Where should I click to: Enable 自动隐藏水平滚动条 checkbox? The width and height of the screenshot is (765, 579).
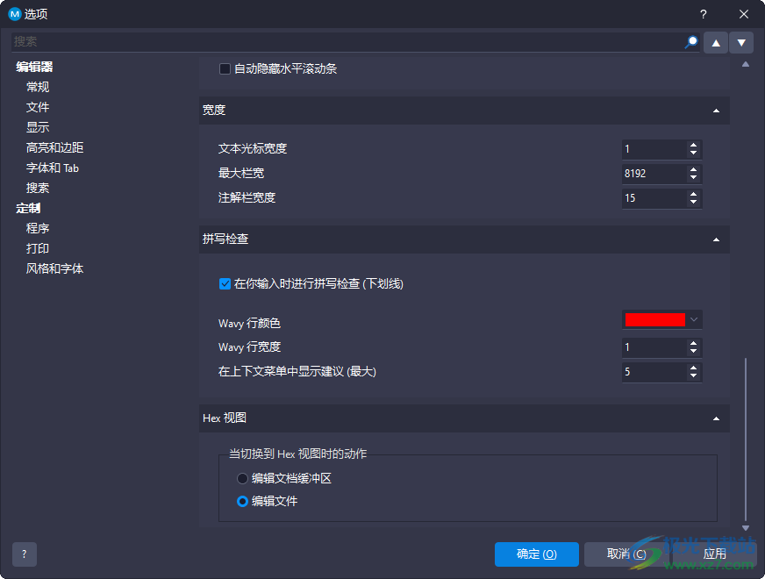[225, 68]
